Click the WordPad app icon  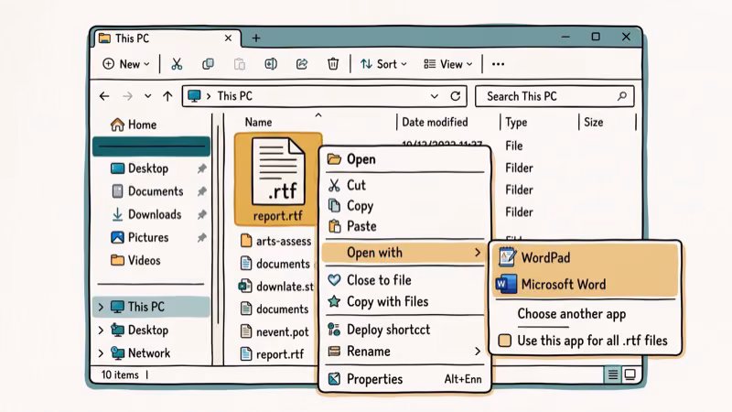507,257
